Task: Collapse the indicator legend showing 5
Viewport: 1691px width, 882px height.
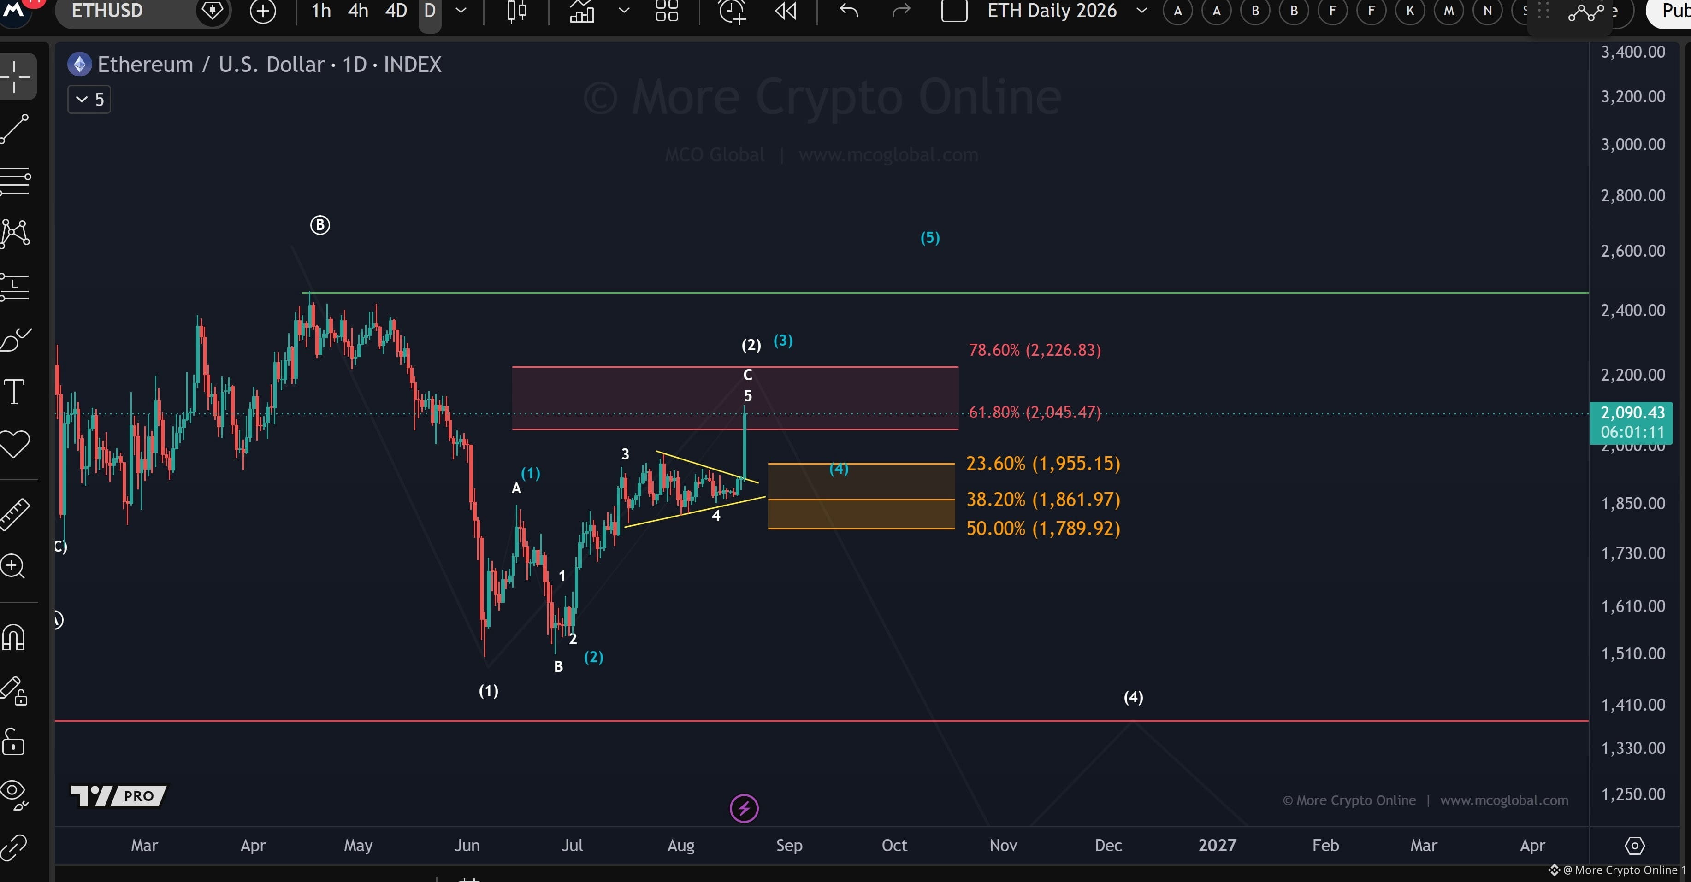Action: click(x=89, y=100)
